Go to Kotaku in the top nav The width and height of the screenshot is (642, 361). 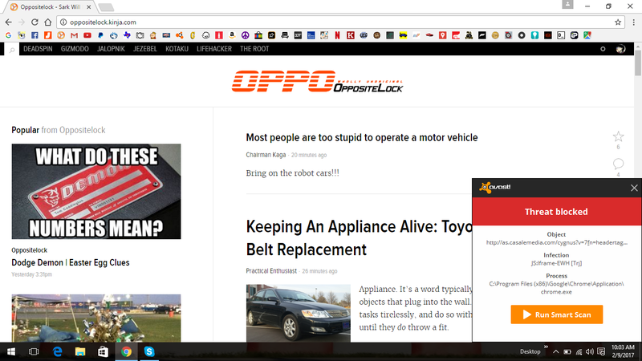point(177,49)
